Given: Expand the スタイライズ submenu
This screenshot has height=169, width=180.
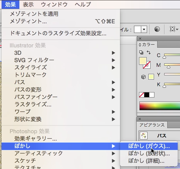Looking at the screenshot, I should pos(61,68).
